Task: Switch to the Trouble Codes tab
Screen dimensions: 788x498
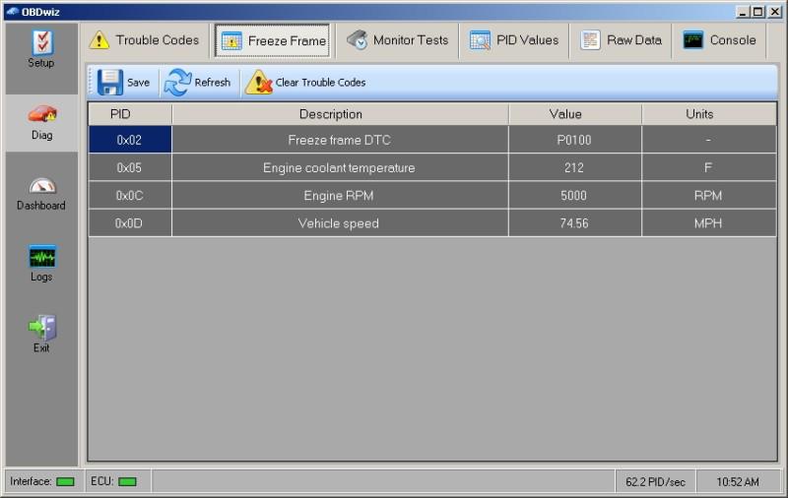Action: pyautogui.click(x=144, y=40)
